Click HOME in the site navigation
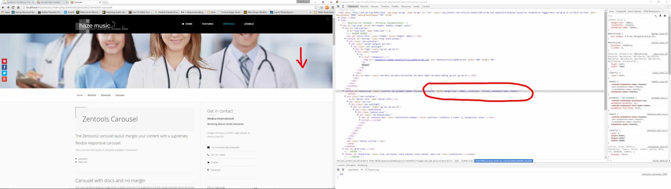 point(187,24)
